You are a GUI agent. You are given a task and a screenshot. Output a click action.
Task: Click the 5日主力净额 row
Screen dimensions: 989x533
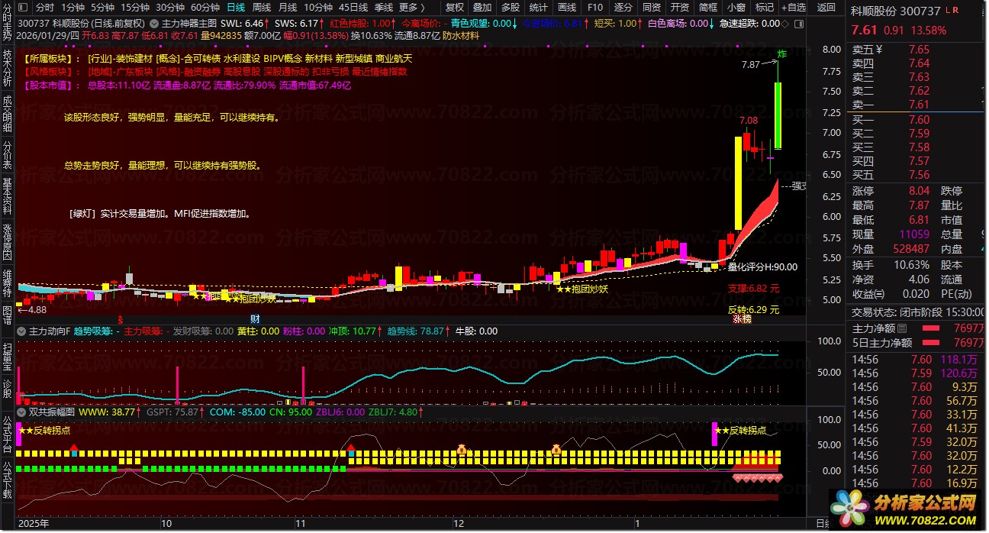[x=918, y=343]
